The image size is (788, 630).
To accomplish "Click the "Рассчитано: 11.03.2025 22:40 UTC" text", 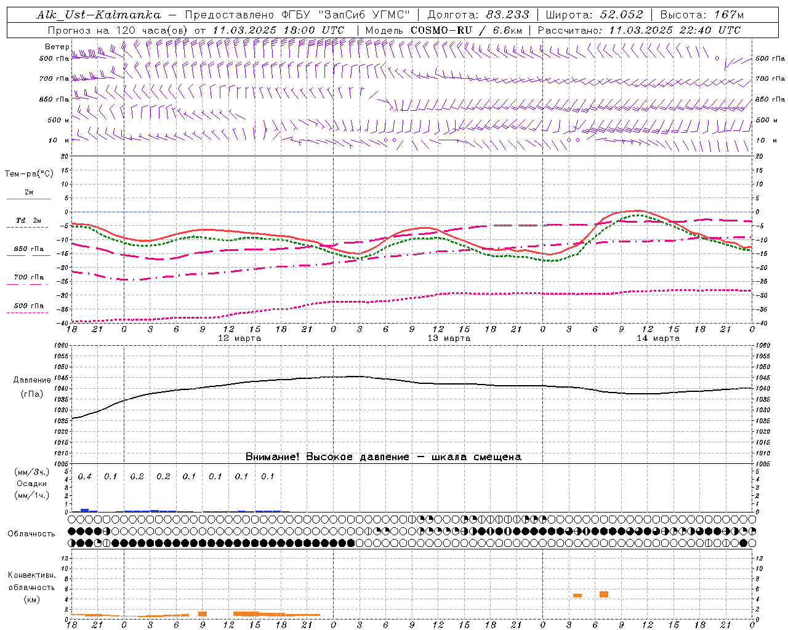I will pos(639,30).
